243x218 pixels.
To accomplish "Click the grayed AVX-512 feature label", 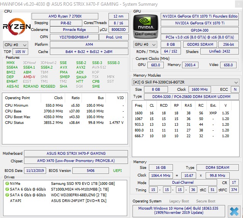I will [x=99, y=67].
